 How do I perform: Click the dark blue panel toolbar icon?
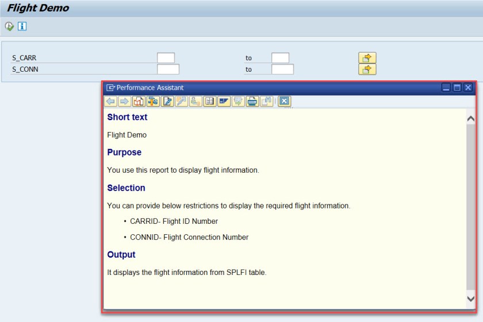pyautogui.click(x=224, y=102)
